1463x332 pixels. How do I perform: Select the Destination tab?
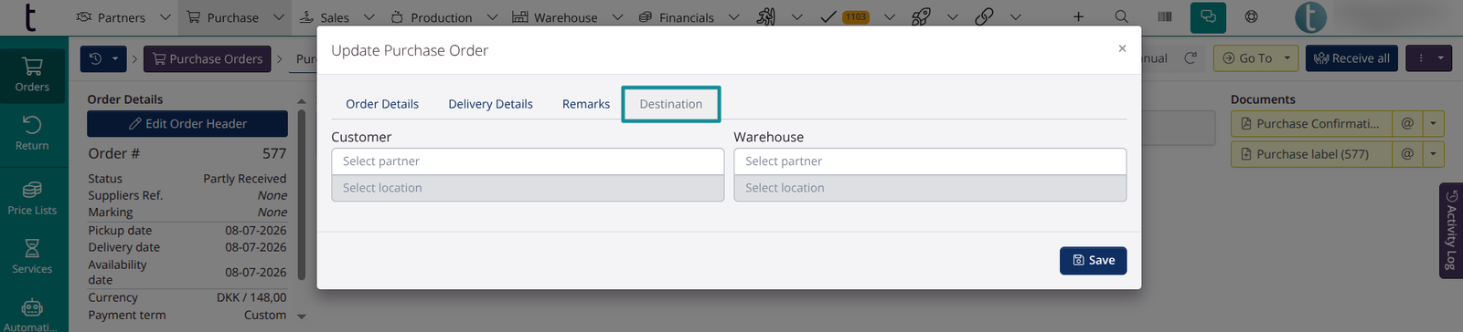(671, 104)
